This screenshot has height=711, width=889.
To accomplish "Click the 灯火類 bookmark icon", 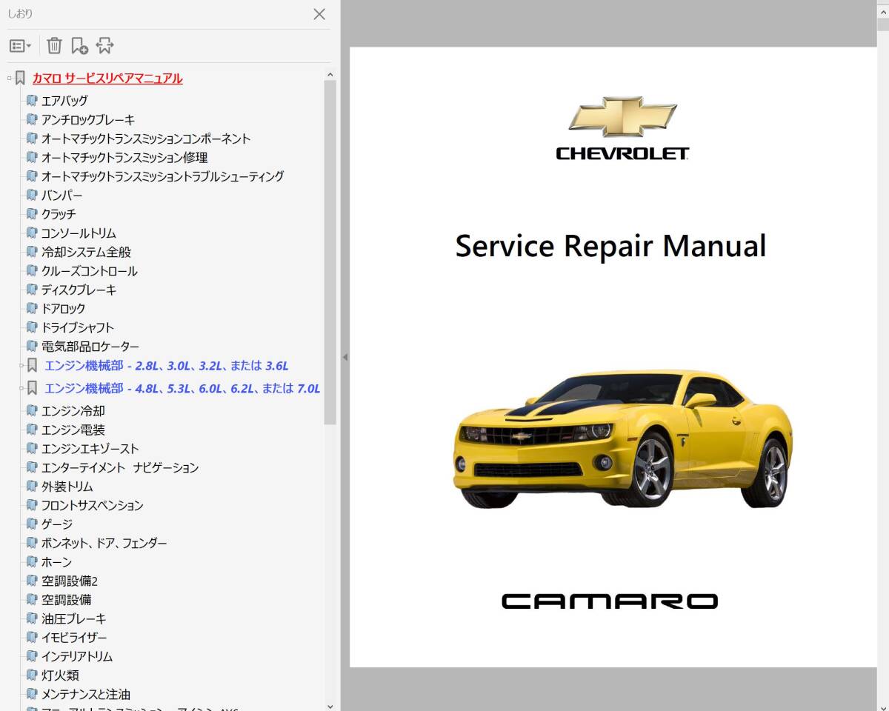I will (x=31, y=675).
